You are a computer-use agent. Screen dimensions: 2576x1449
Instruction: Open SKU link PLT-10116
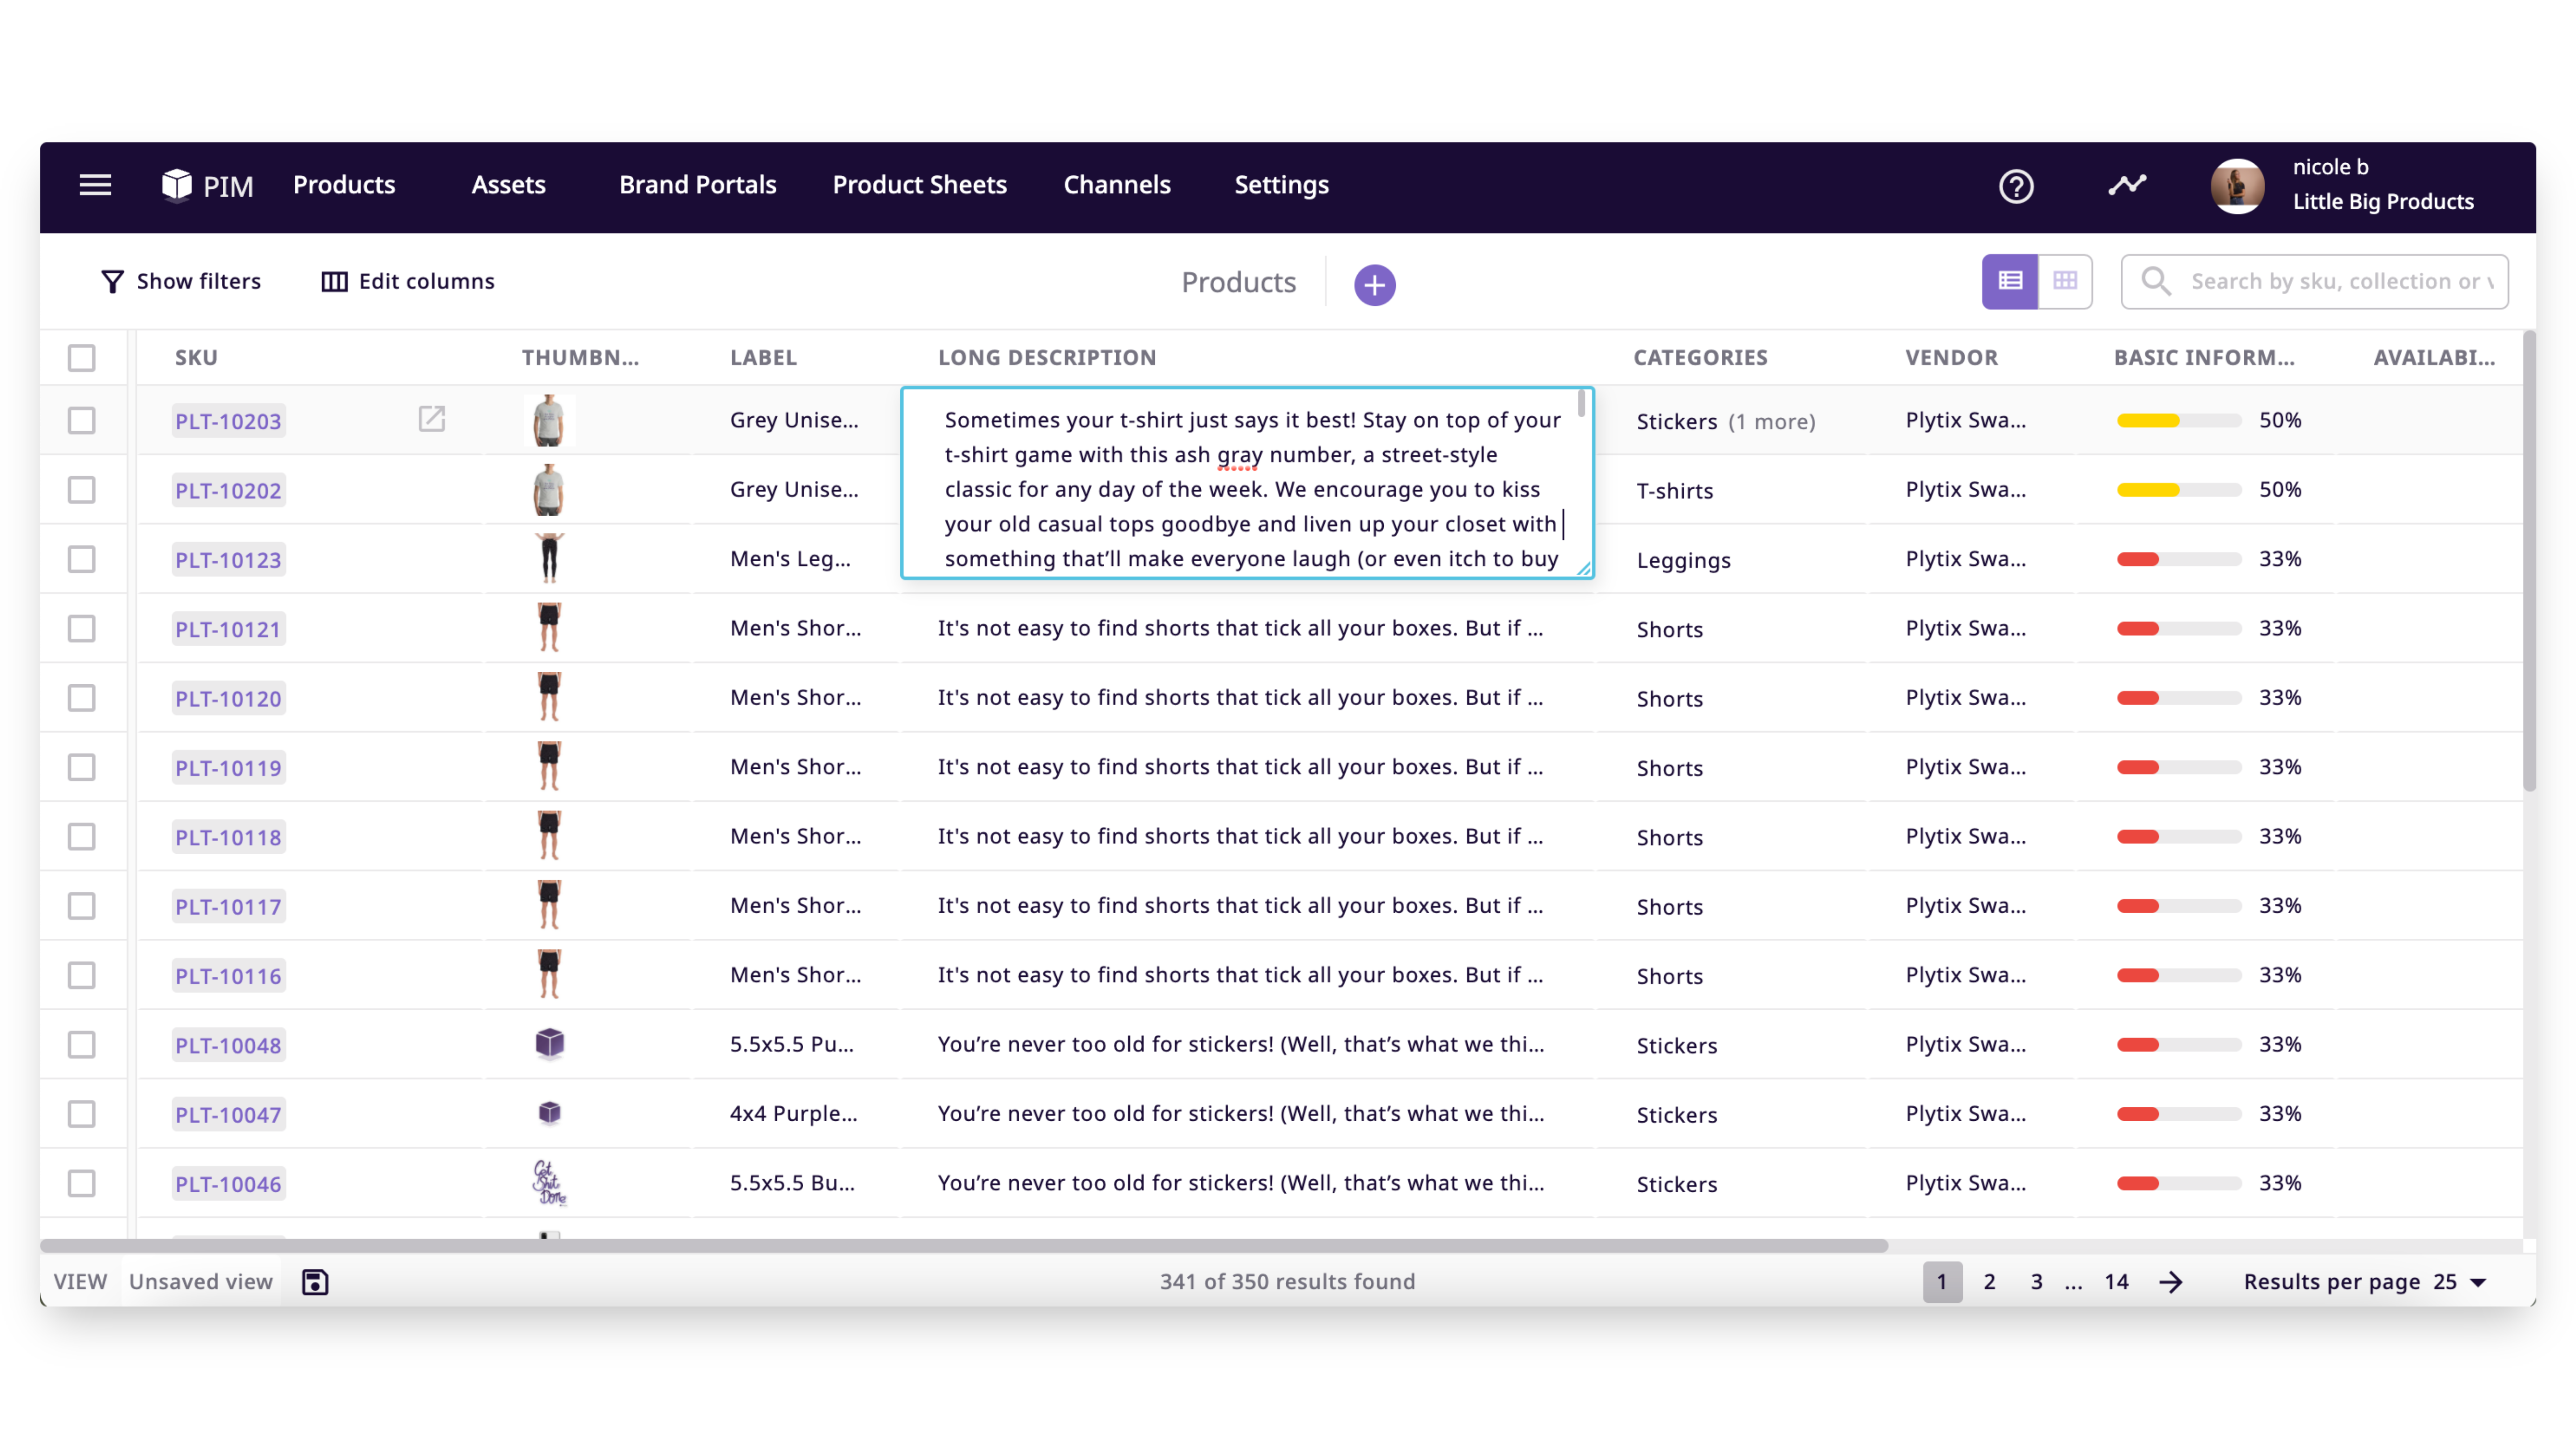[x=228, y=976]
